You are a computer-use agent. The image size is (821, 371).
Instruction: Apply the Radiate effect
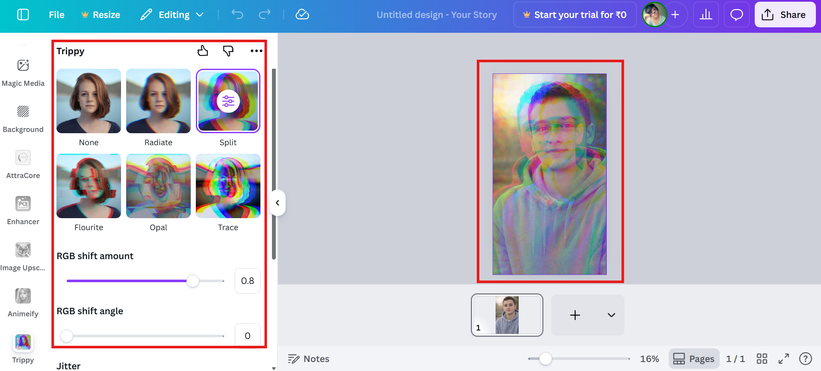(158, 101)
